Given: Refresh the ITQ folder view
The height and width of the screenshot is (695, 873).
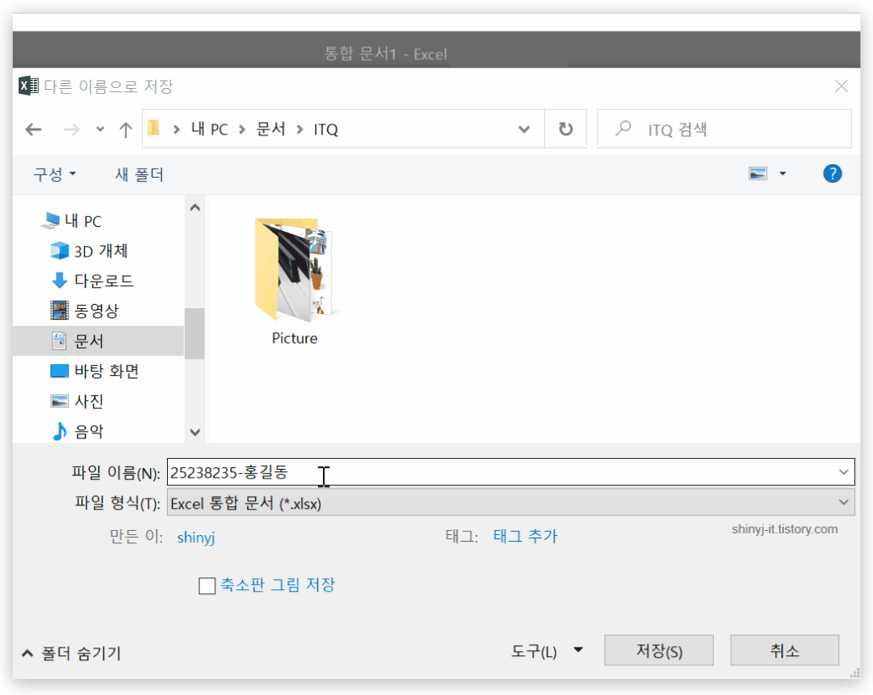Looking at the screenshot, I should pyautogui.click(x=565, y=129).
